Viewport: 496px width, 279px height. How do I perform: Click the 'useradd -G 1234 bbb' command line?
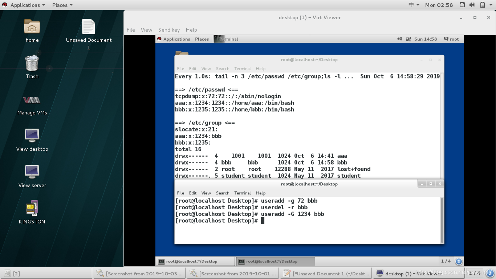[x=250, y=214]
